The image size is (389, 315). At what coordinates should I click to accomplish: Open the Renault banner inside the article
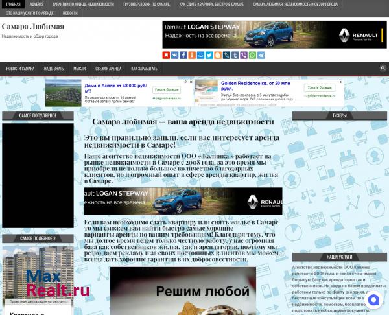tap(183, 201)
